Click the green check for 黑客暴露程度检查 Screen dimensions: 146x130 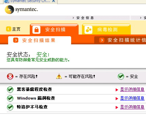(10, 90)
